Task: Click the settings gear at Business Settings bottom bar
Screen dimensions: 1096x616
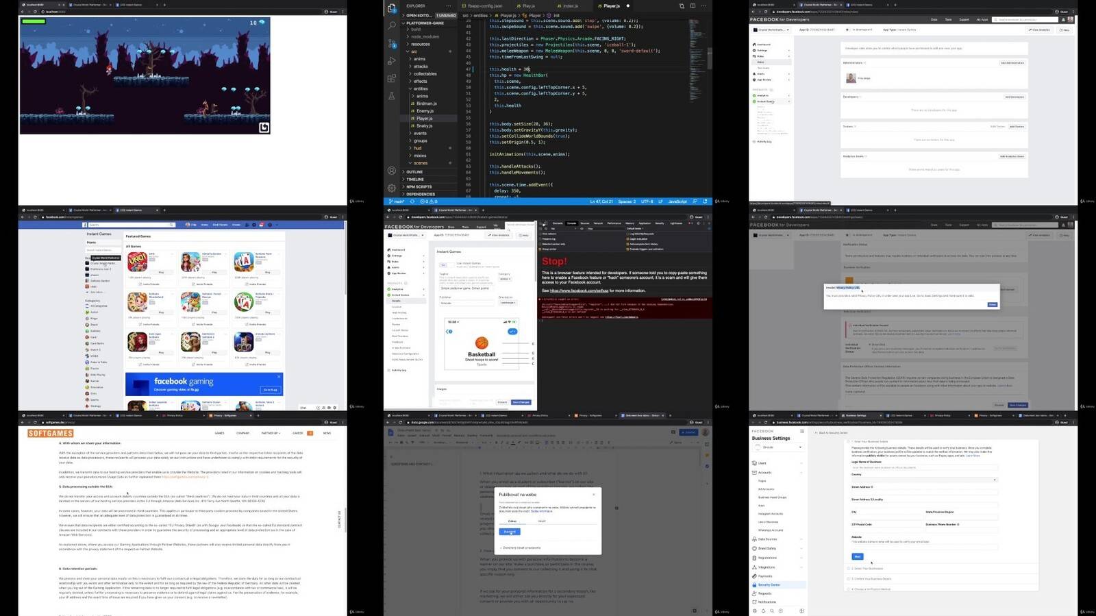Action: (x=755, y=611)
